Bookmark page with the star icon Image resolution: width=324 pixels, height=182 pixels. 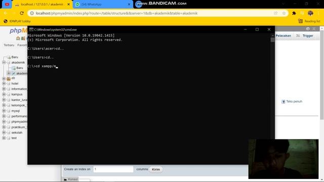point(284,13)
